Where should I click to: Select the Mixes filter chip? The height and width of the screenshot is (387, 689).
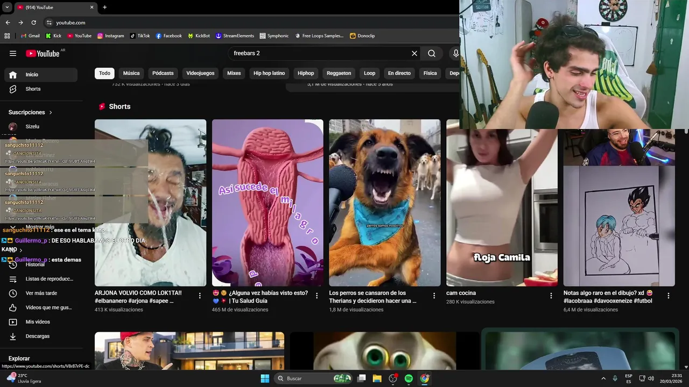point(234,73)
